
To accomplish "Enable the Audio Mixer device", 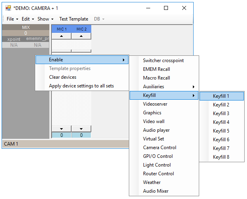I will [x=156, y=191].
